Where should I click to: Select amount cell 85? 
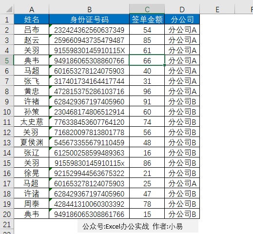(x=147, y=40)
